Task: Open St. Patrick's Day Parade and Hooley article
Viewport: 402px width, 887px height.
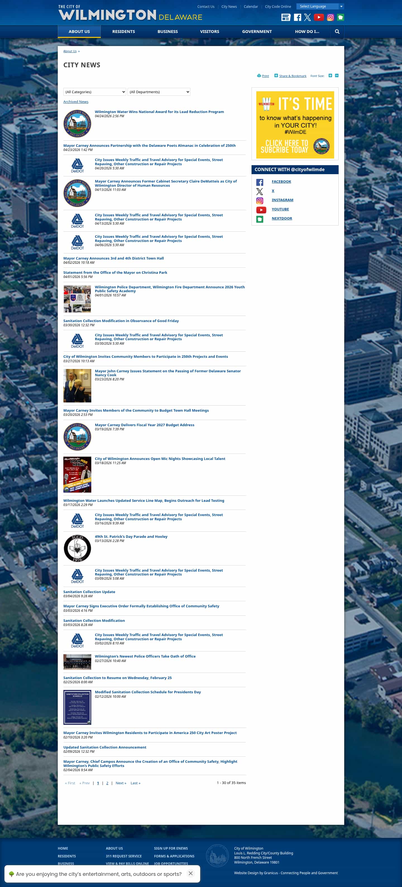Action: coord(131,536)
